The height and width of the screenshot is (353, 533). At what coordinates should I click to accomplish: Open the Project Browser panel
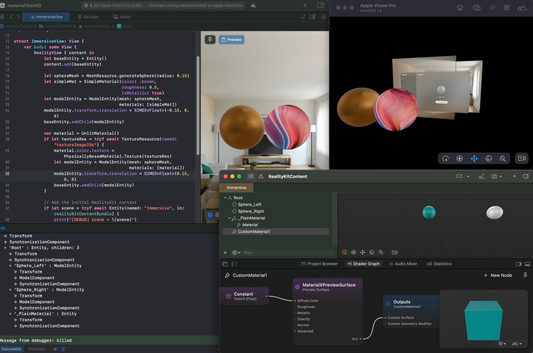pyautogui.click(x=319, y=264)
